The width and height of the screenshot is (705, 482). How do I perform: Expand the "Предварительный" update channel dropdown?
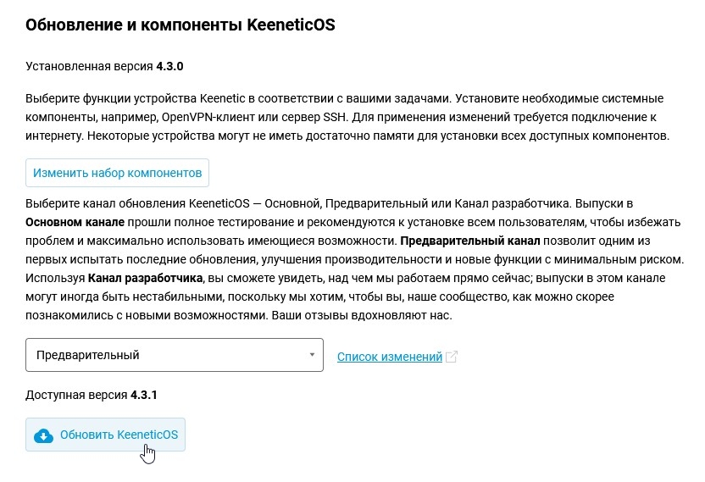[174, 355]
